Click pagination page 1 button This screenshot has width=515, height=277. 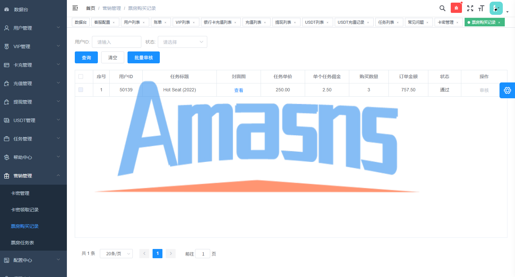click(x=157, y=254)
